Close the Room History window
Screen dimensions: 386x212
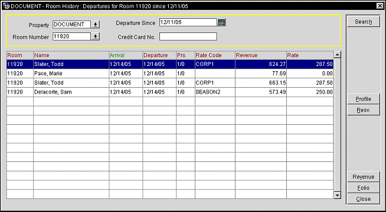pyautogui.click(x=381, y=6)
